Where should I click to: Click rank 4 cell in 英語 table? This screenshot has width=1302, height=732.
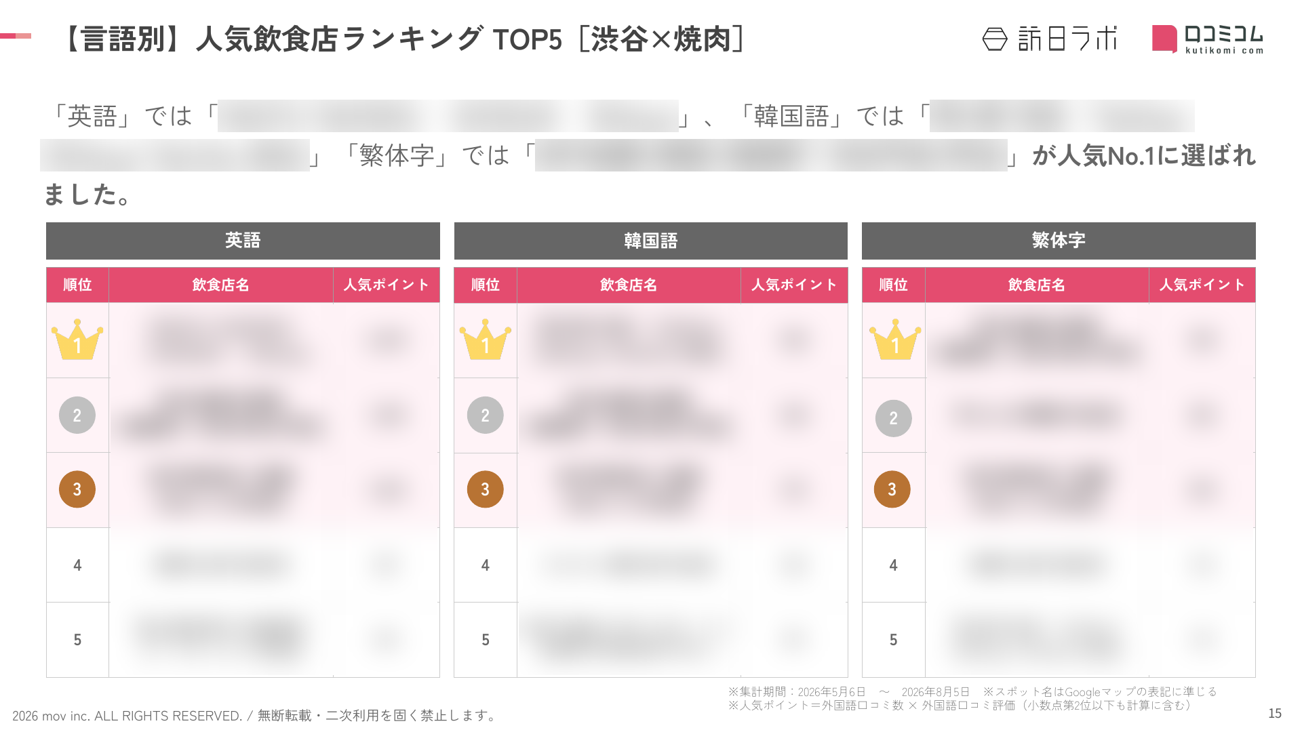click(77, 565)
